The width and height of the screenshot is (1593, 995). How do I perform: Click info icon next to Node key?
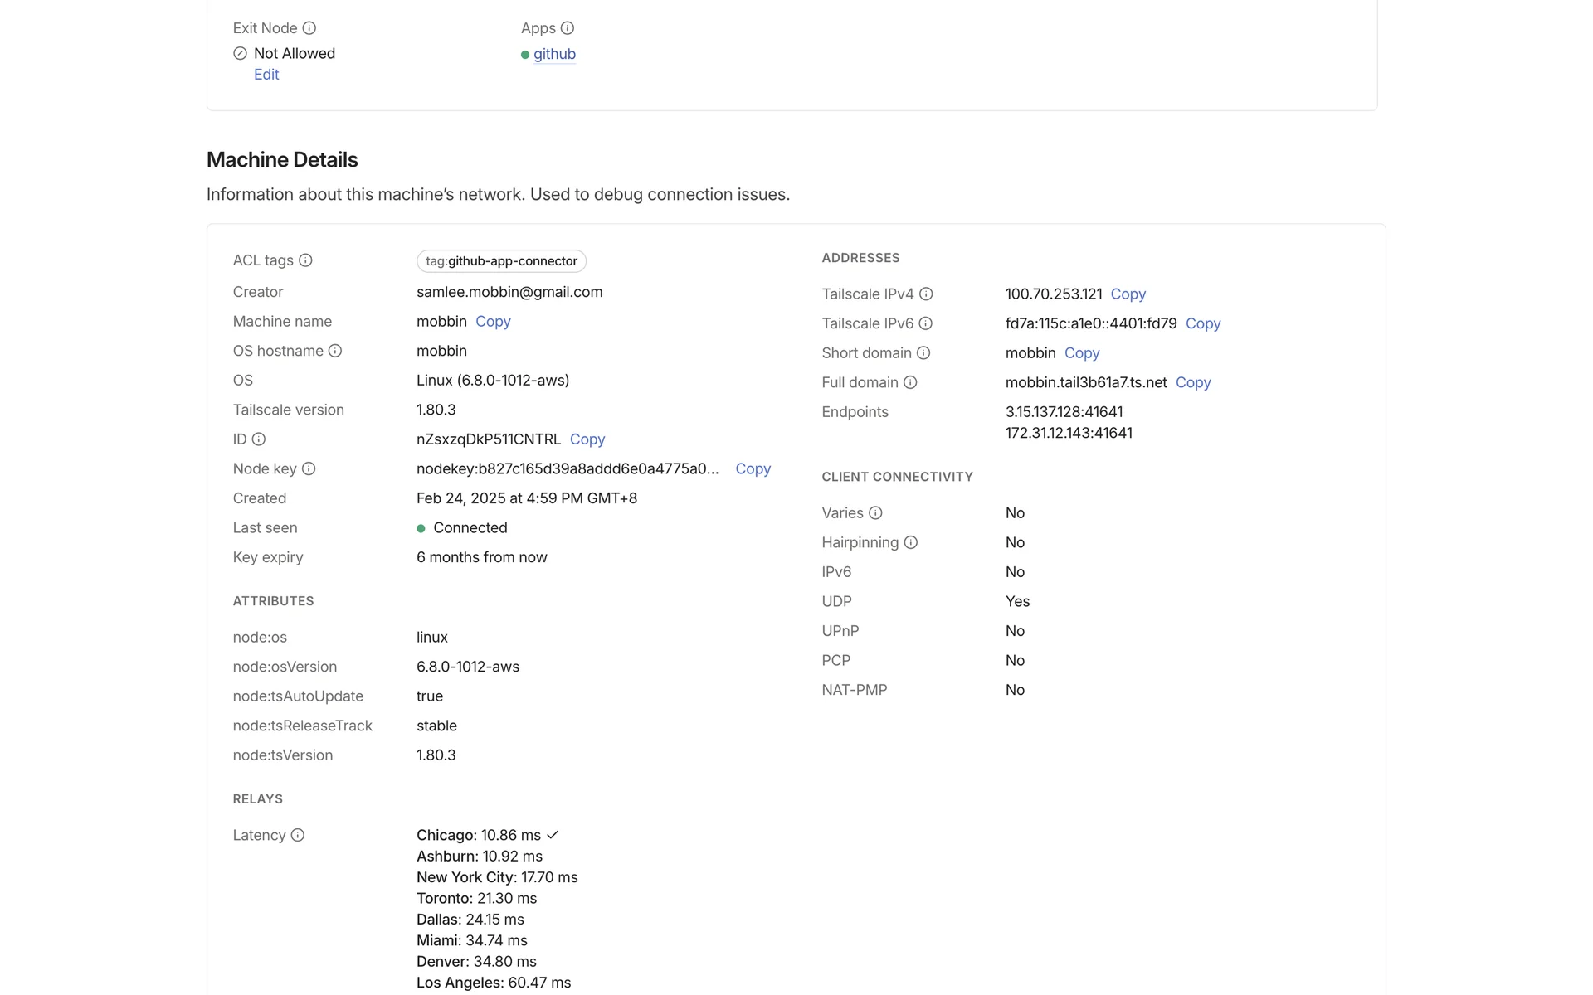point(309,468)
